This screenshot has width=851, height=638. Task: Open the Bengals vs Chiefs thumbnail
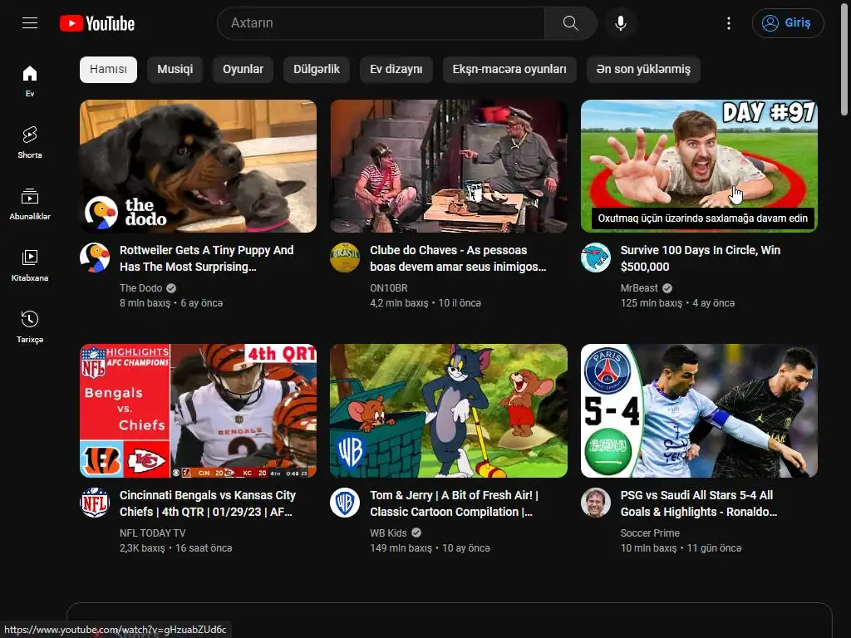point(198,410)
